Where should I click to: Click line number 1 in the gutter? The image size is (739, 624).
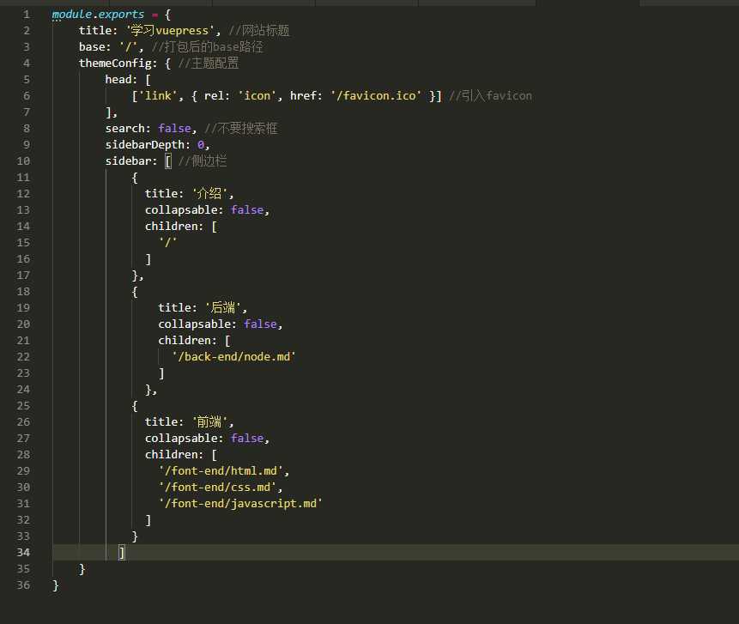click(27, 15)
